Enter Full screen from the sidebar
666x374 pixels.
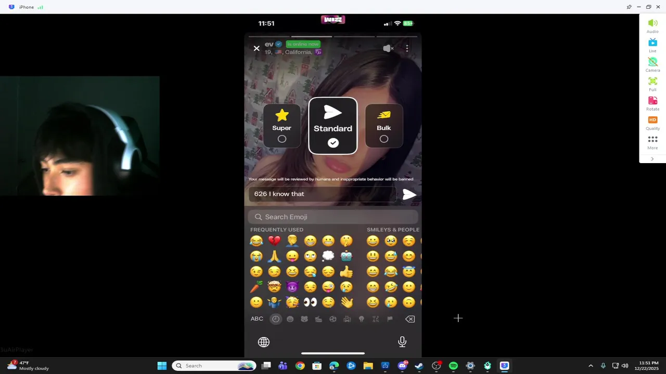point(652,84)
